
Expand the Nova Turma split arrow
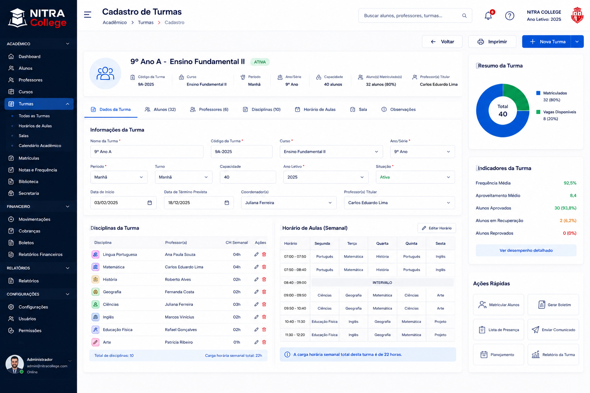point(577,42)
